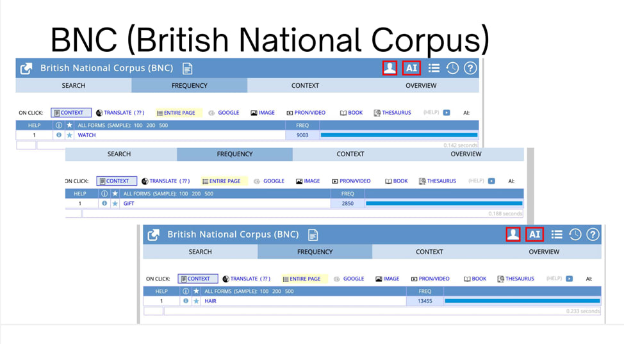The height and width of the screenshot is (344, 624).
Task: Choose the 500 sample size in the HAIR panel
Action: [x=289, y=291]
